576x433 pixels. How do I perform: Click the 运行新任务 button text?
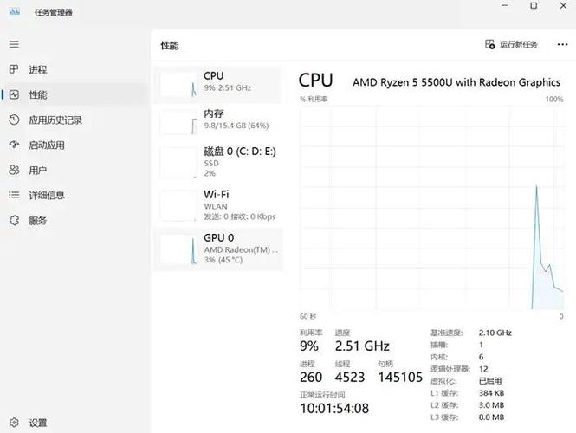518,45
